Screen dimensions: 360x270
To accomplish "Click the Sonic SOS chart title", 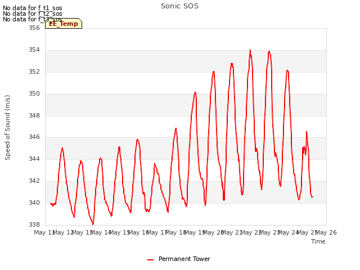I will click(179, 6).
